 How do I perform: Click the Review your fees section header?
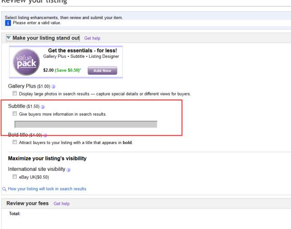click(x=27, y=204)
